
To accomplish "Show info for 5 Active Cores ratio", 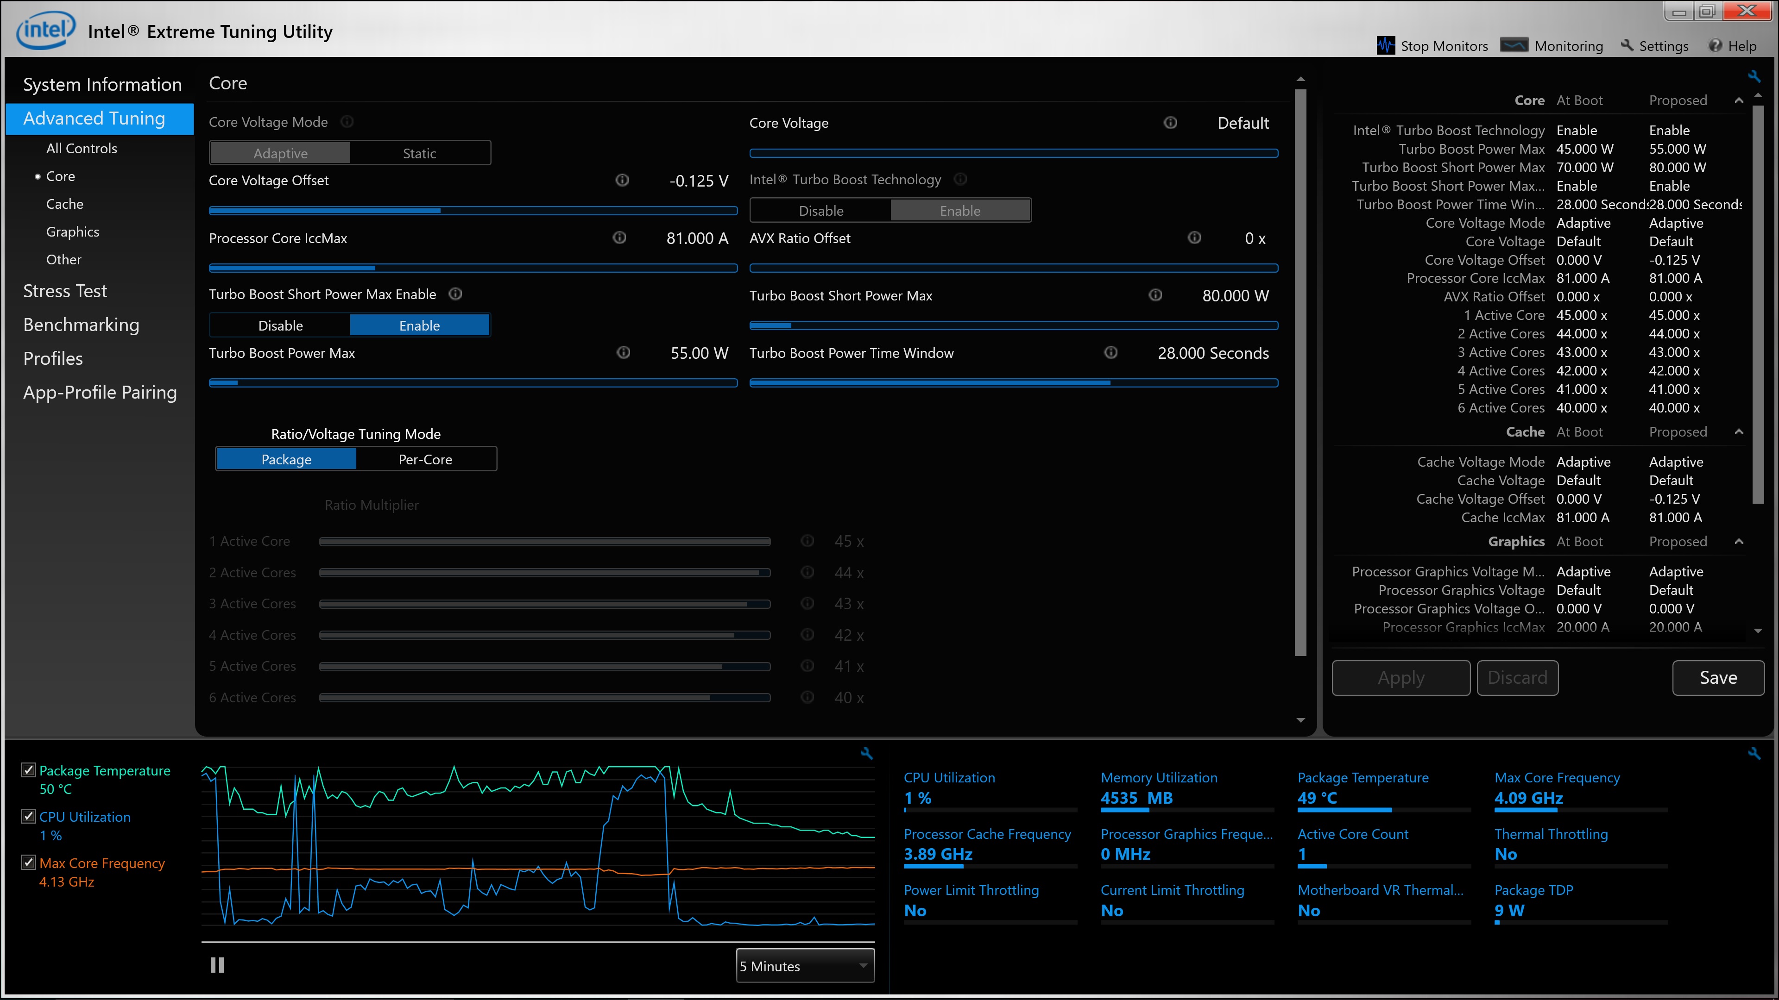I will pyautogui.click(x=807, y=666).
